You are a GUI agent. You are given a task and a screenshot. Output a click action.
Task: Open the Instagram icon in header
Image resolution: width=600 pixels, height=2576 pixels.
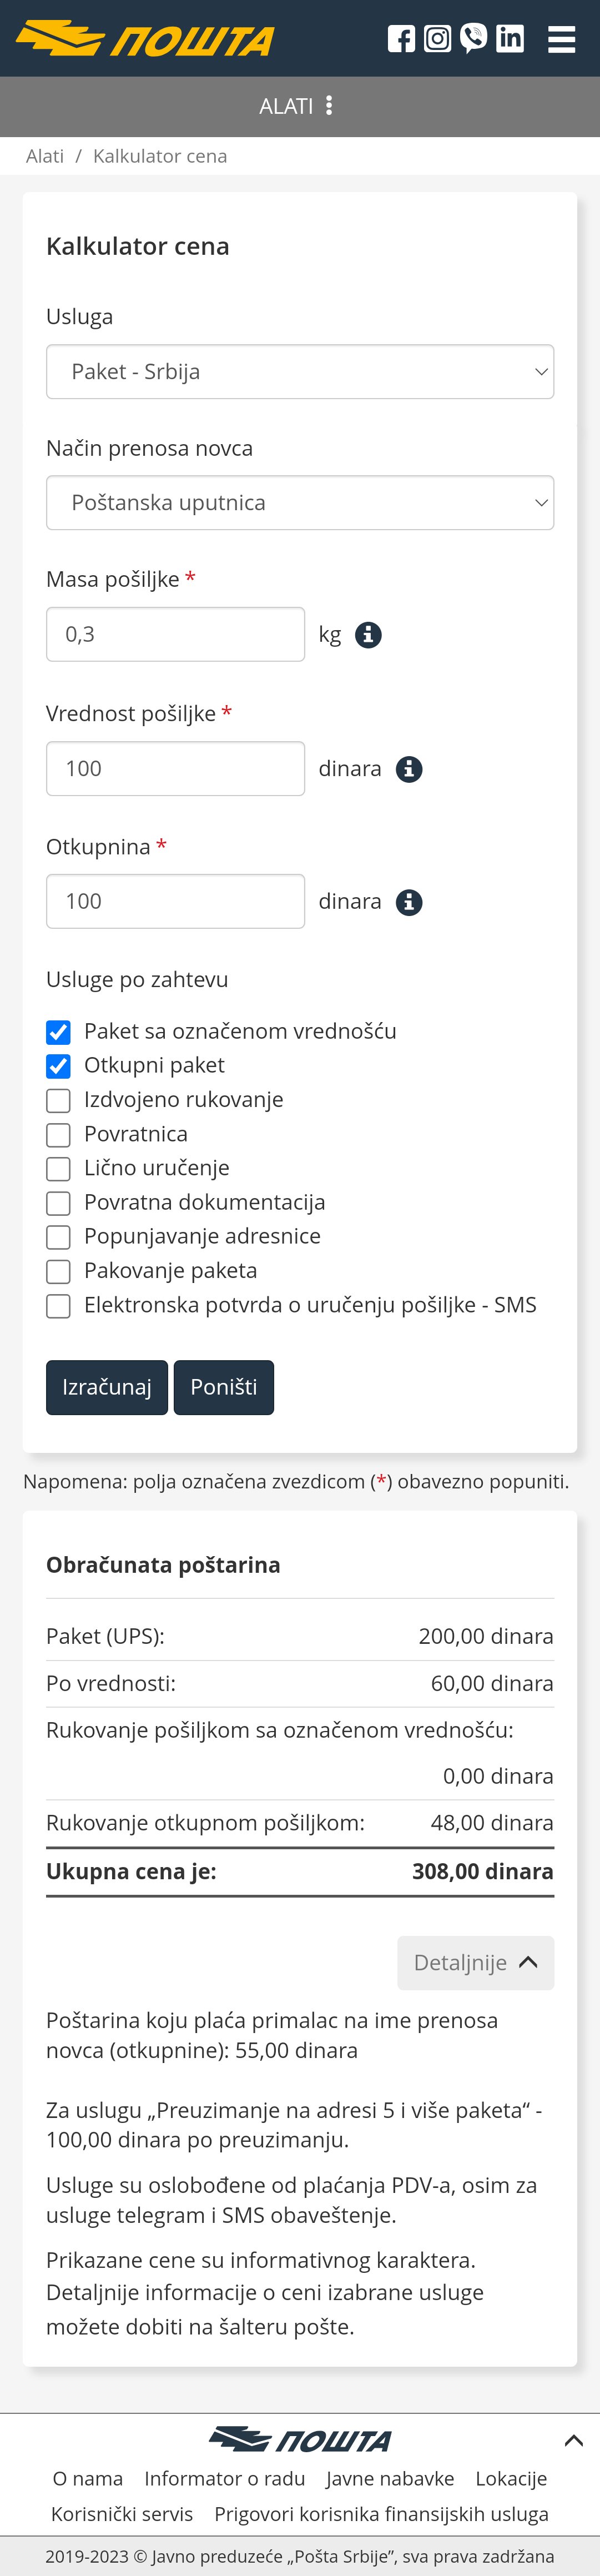click(x=437, y=39)
